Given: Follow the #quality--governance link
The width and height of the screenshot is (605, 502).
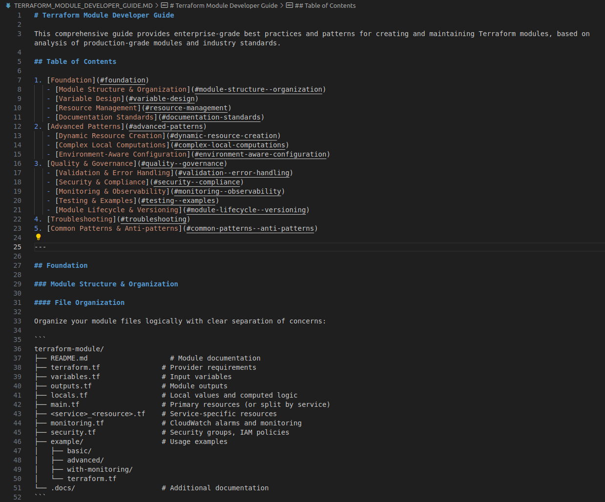Looking at the screenshot, I should pos(182,163).
